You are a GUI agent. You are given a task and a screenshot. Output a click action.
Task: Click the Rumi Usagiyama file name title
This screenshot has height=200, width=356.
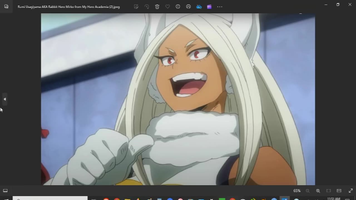(x=69, y=7)
